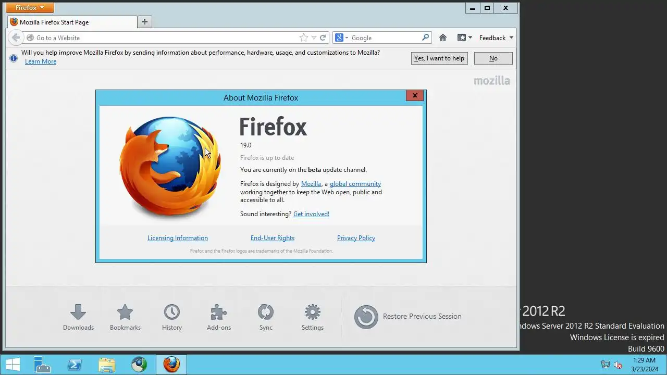This screenshot has width=667, height=375.
Task: Minimize the Firefox window
Action: click(473, 8)
